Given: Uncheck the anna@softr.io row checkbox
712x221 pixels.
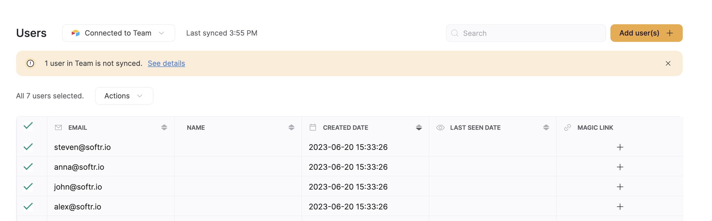Looking at the screenshot, I should pyautogui.click(x=28, y=167).
